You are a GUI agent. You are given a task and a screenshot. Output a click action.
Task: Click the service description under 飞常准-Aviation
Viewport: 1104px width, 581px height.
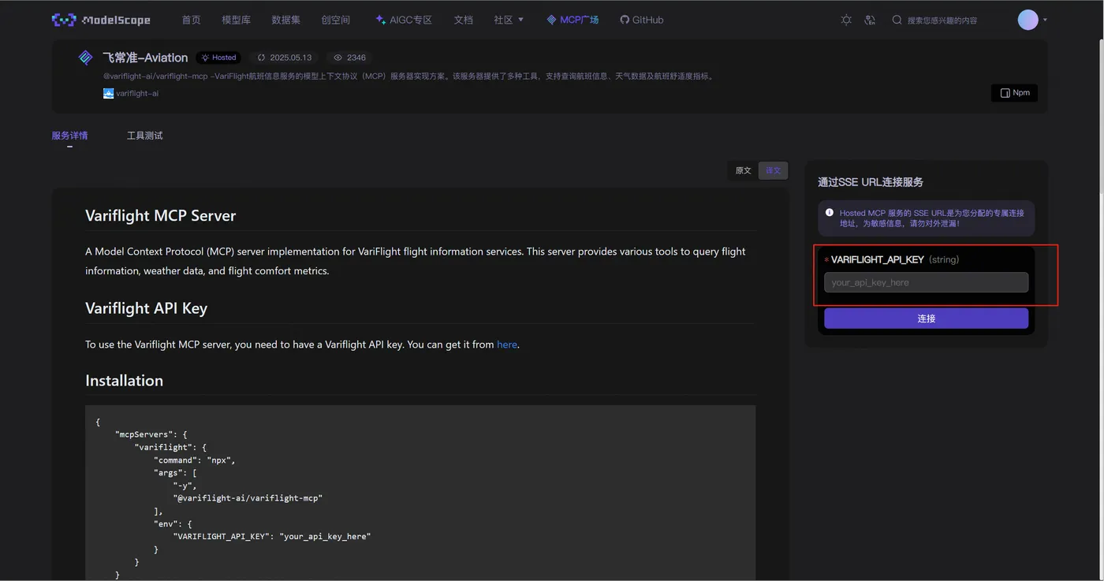pos(409,76)
